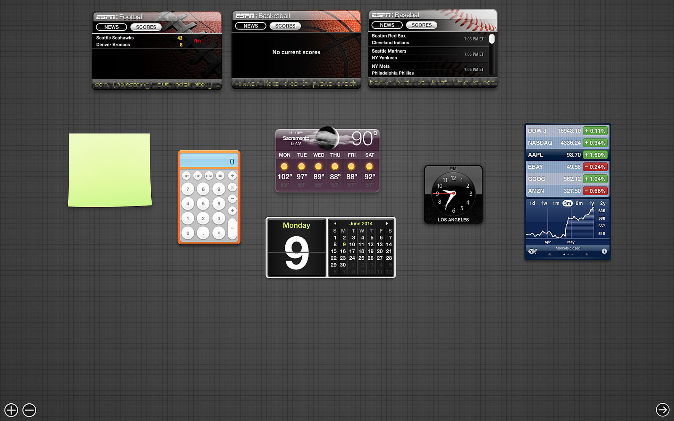Click the m+ memory key on calculator
Screen dimensions: 674x421
pyautogui.click(x=186, y=175)
